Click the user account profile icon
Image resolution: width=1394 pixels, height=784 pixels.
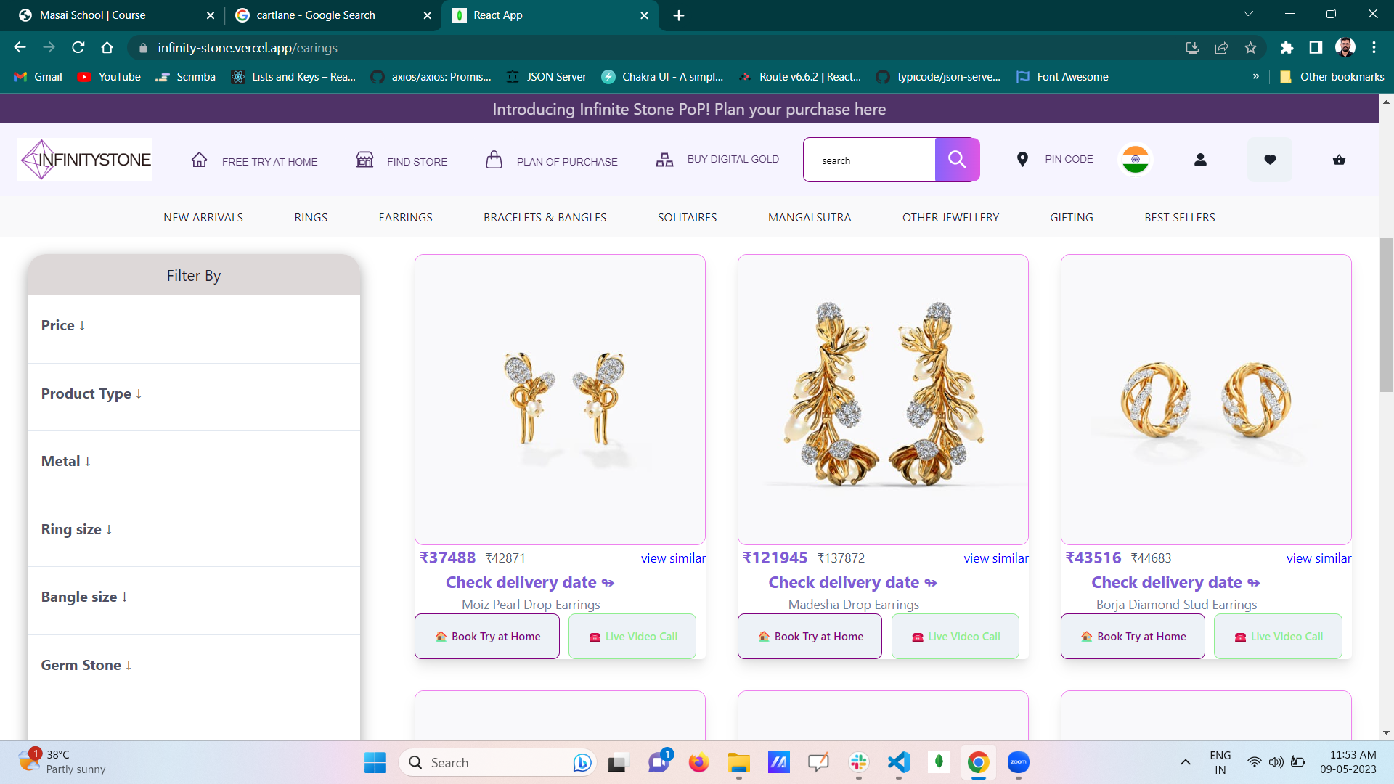(1200, 160)
